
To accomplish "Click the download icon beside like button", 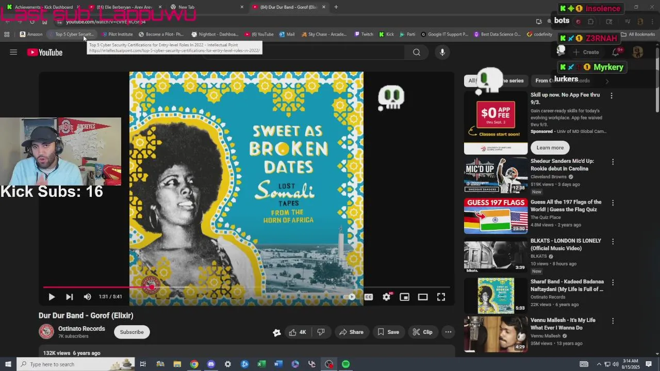I will click(x=277, y=332).
